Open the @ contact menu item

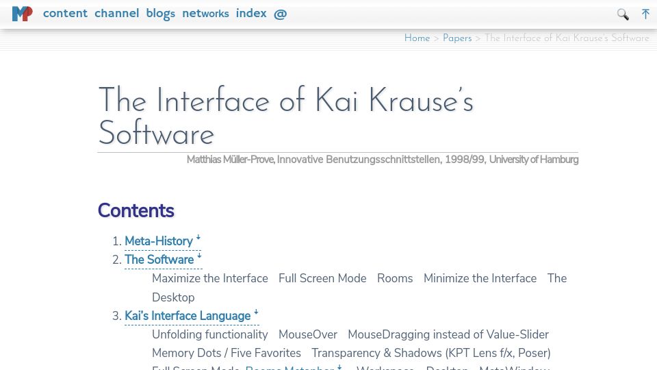281,14
